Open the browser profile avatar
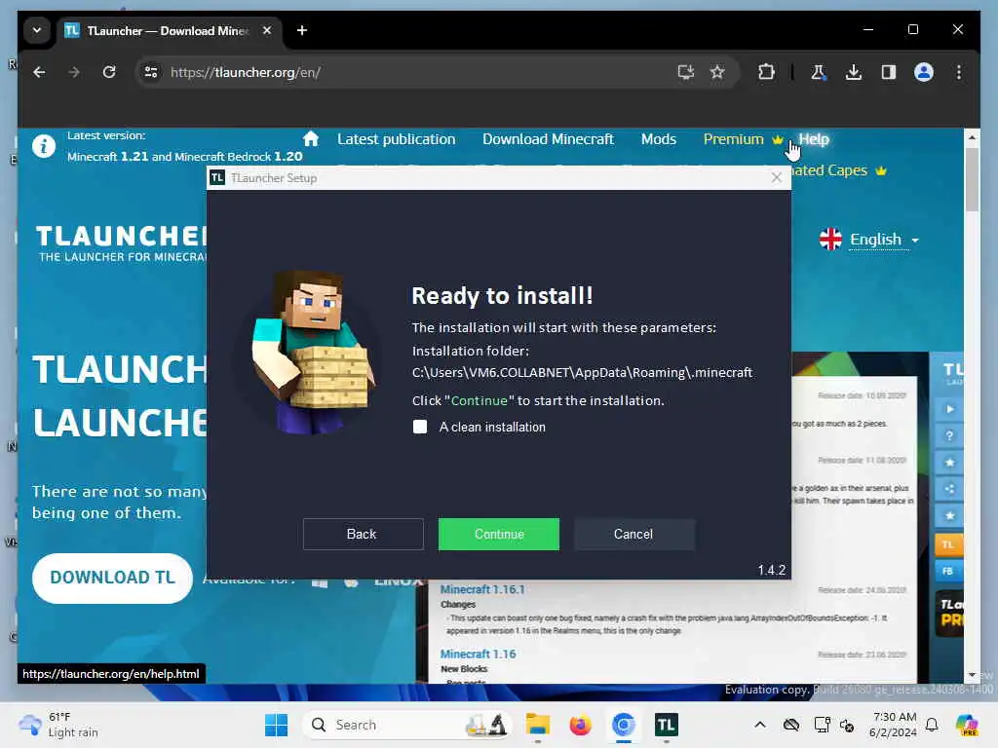The image size is (998, 748). pos(924,72)
